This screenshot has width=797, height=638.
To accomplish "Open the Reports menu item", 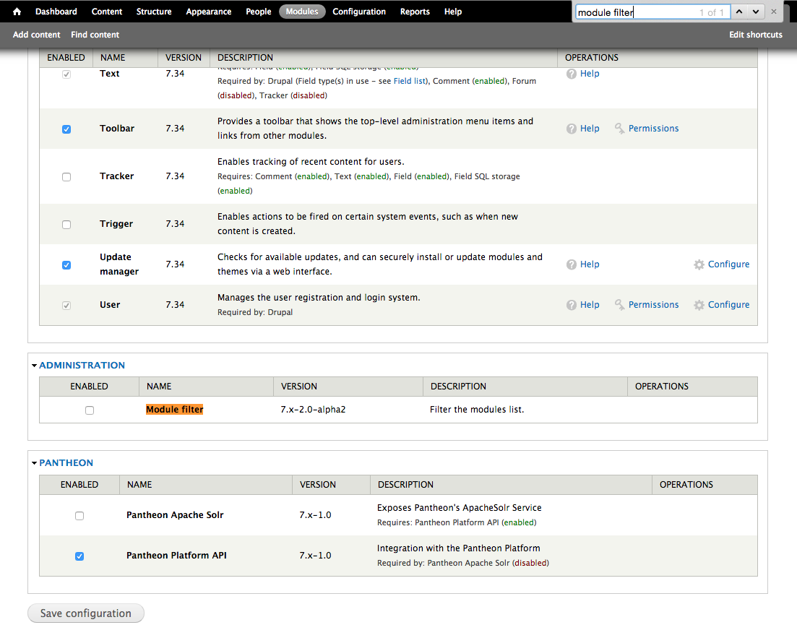I will point(415,12).
